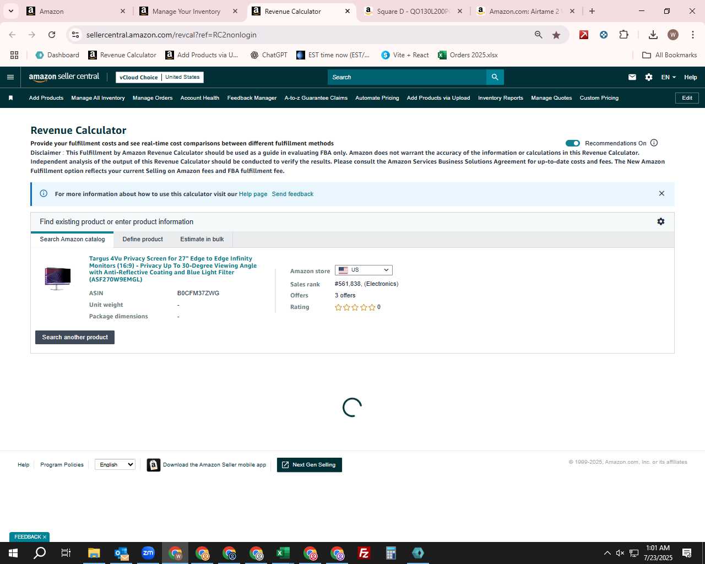Screen dimensions: 705x564
Task: Open the Help page link
Action: click(253, 194)
